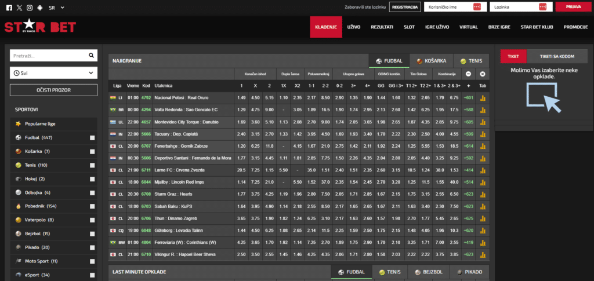
Task: Expand more bets +601 for Nacional Potosi
Action: (x=468, y=98)
